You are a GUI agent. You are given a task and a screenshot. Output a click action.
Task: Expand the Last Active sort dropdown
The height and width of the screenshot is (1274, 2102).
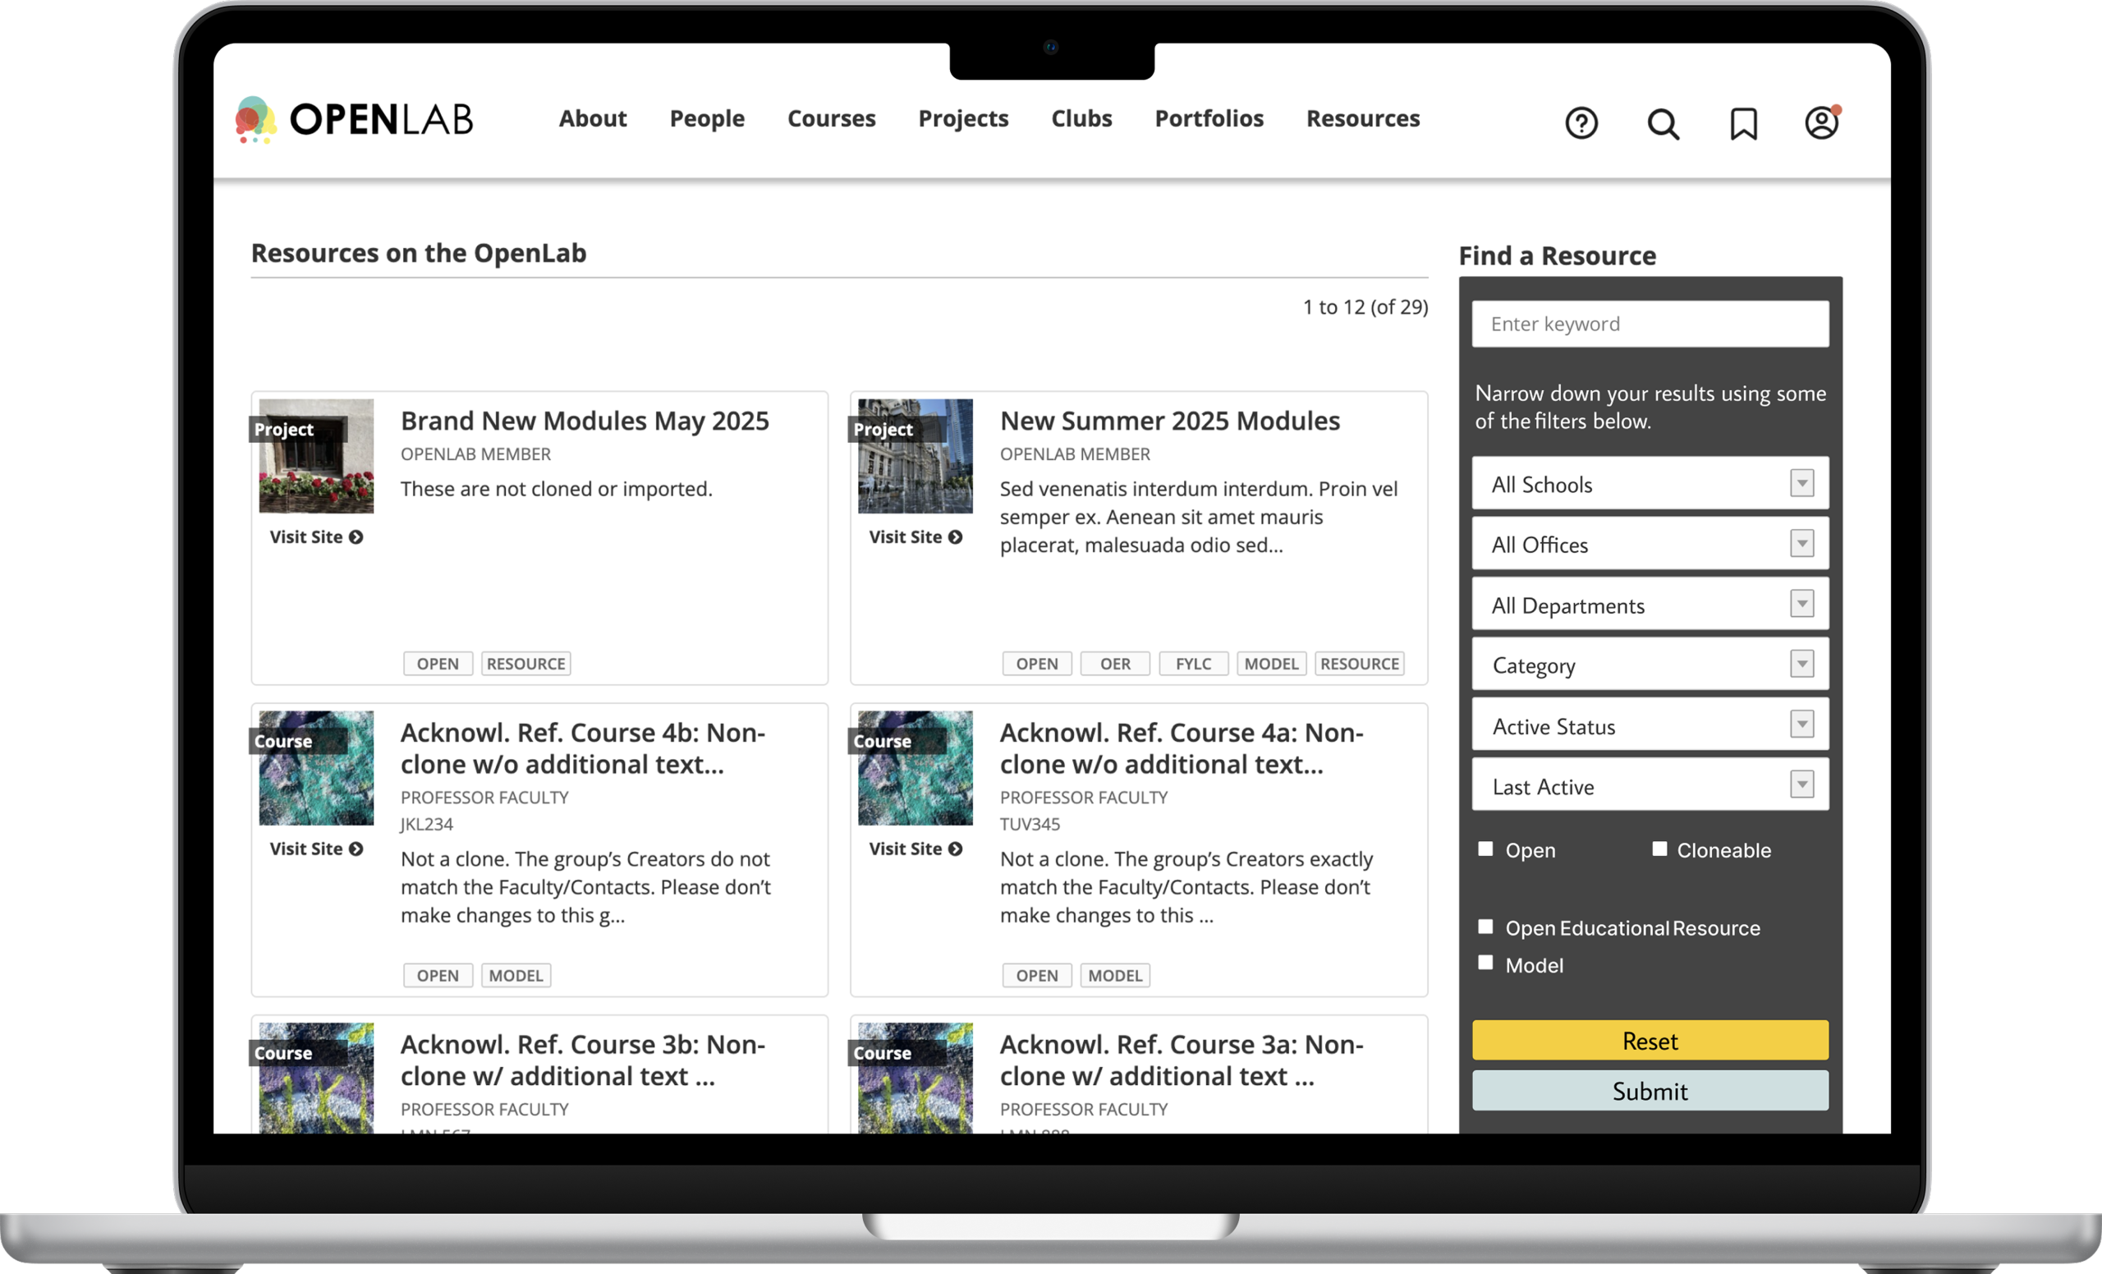pyautogui.click(x=1649, y=786)
